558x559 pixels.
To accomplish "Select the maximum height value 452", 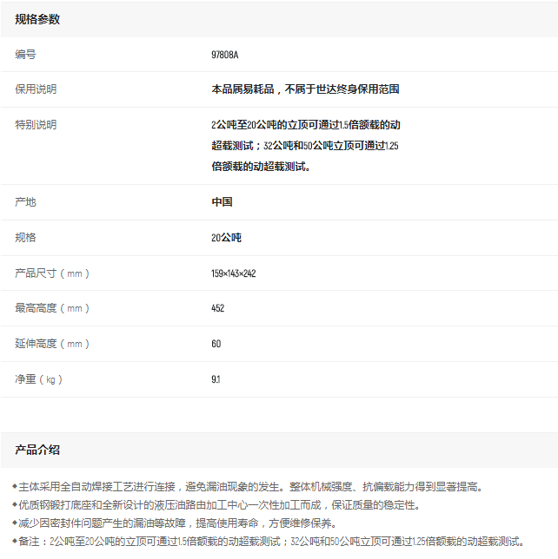I will click(217, 308).
